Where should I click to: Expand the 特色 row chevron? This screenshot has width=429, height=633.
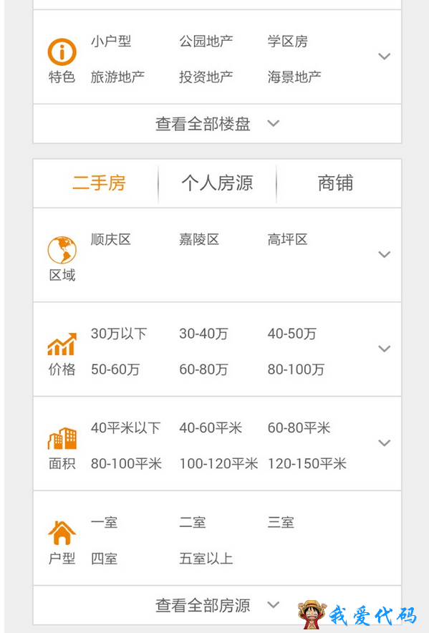(x=384, y=56)
